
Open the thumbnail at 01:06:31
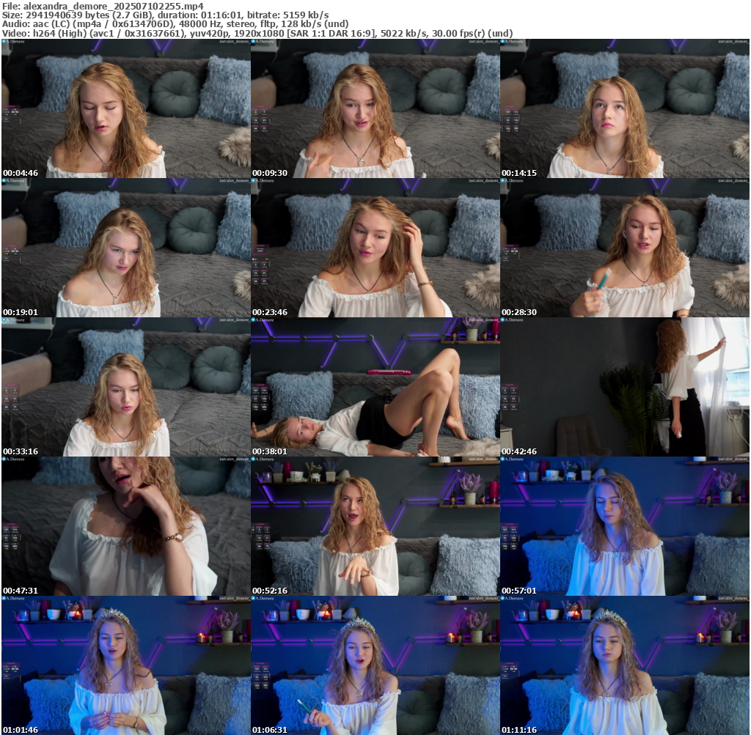(375, 665)
